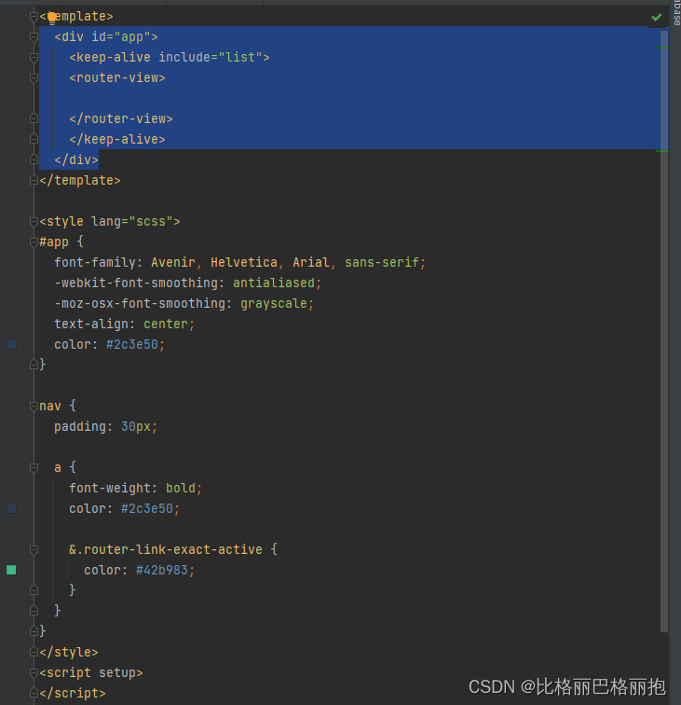Click the yellow lightbulb intention icon
The height and width of the screenshot is (705, 681).
(52, 18)
